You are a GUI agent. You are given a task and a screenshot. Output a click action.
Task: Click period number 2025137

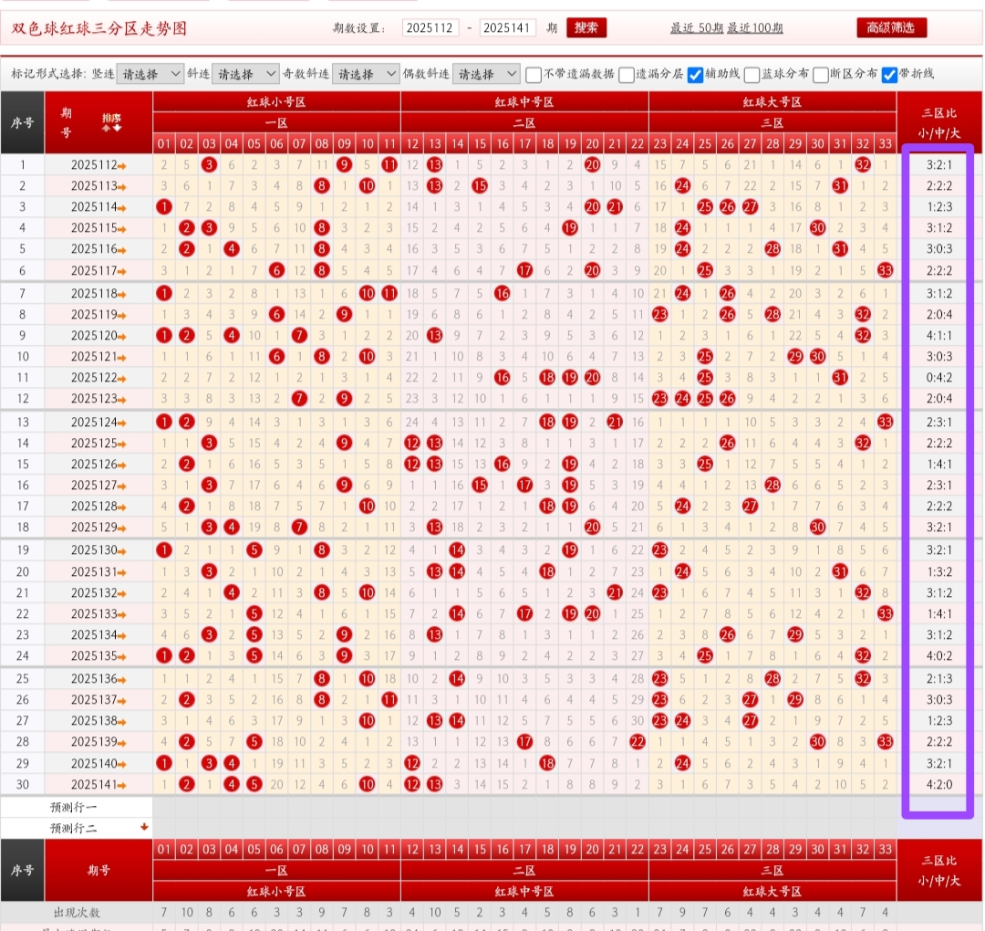click(94, 700)
